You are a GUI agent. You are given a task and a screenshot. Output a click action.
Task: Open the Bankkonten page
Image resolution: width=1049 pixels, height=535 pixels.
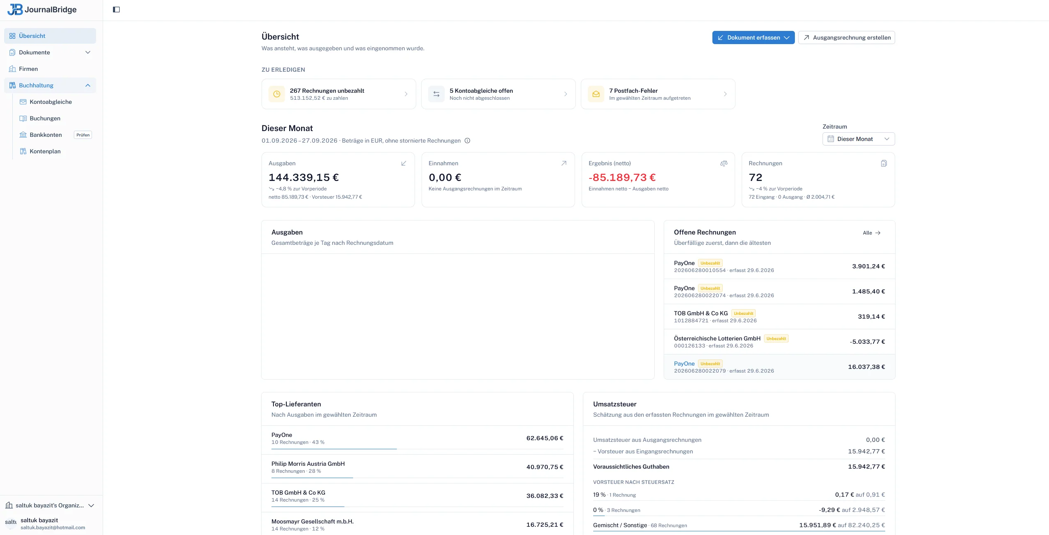(x=45, y=135)
